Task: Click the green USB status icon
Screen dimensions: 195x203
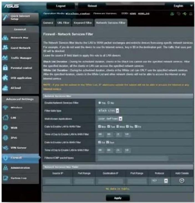Action: (x=185, y=14)
